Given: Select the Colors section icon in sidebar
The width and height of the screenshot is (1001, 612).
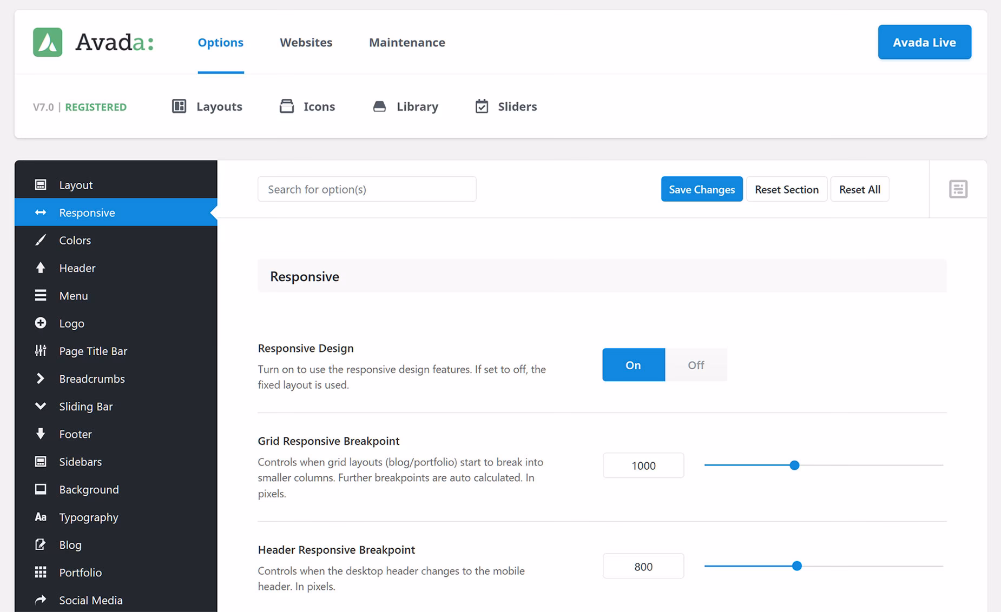Looking at the screenshot, I should pos(41,240).
